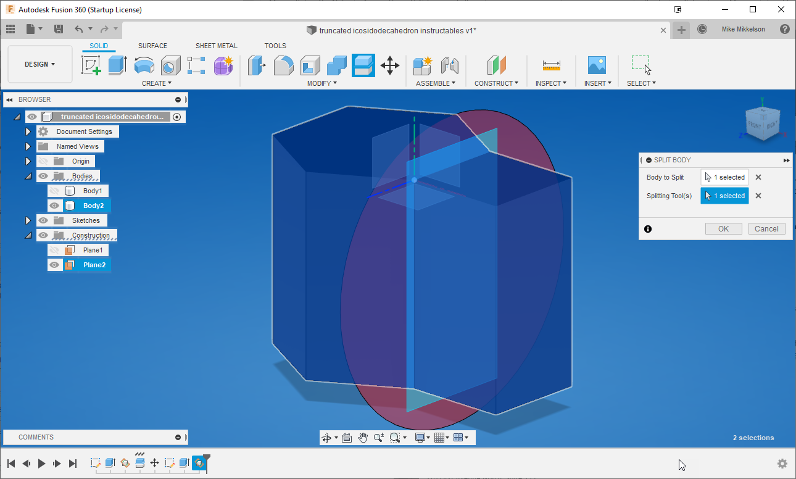This screenshot has width=796, height=479.
Task: Confirm Split Body by clicking OK
Action: [x=723, y=228]
